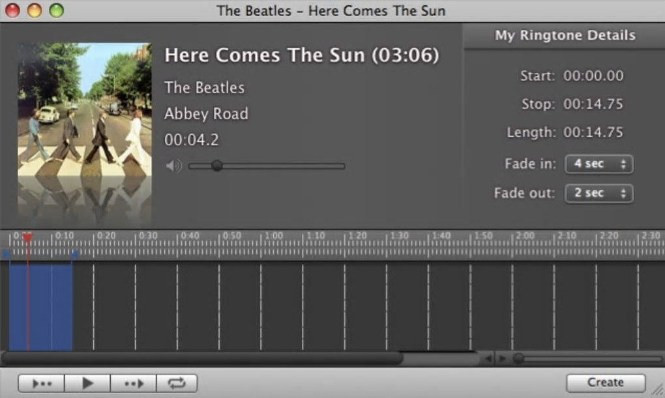Screen dimensions: 665x398
Task: Click the play-to-selection-end button
Action: tap(134, 383)
